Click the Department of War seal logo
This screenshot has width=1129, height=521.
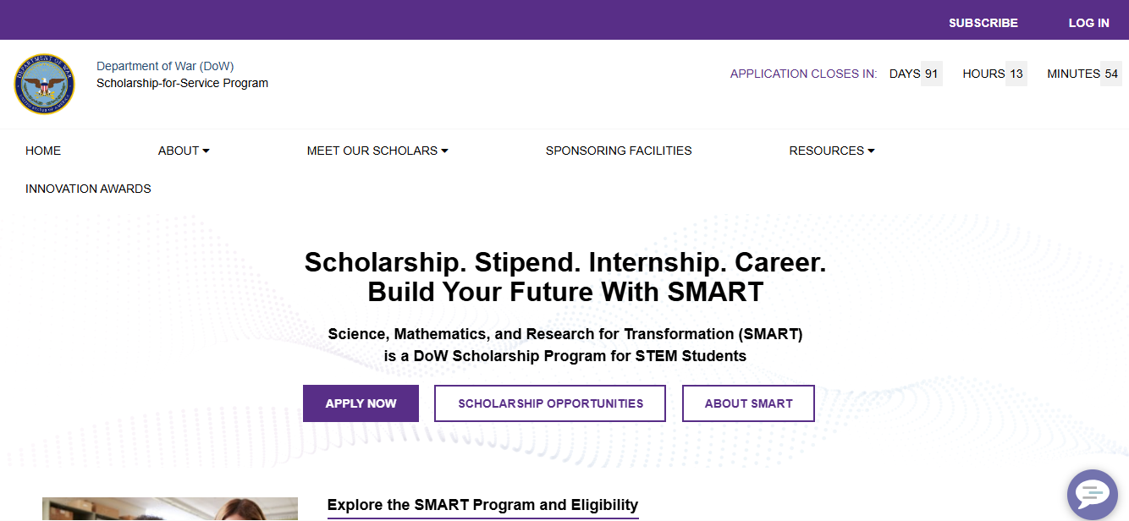click(44, 85)
